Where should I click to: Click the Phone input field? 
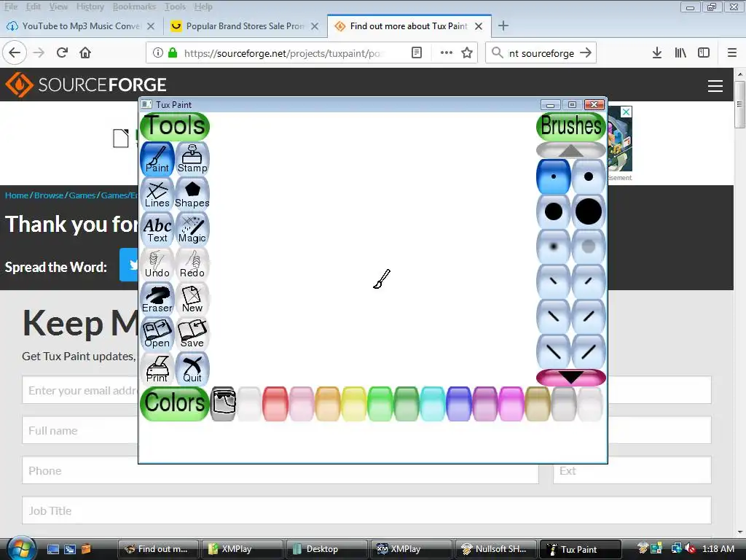click(x=280, y=470)
